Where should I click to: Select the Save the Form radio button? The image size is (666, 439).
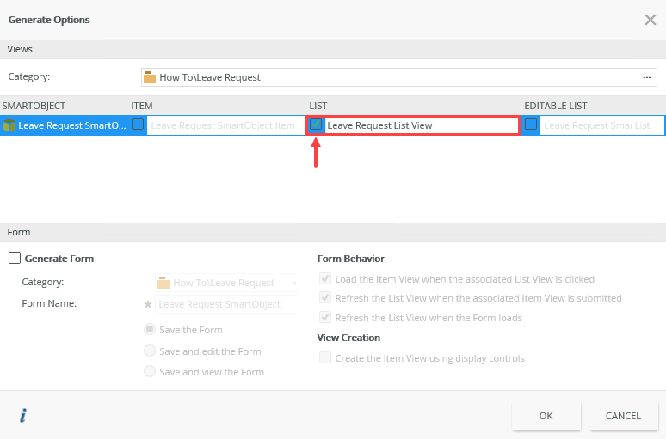pos(150,329)
